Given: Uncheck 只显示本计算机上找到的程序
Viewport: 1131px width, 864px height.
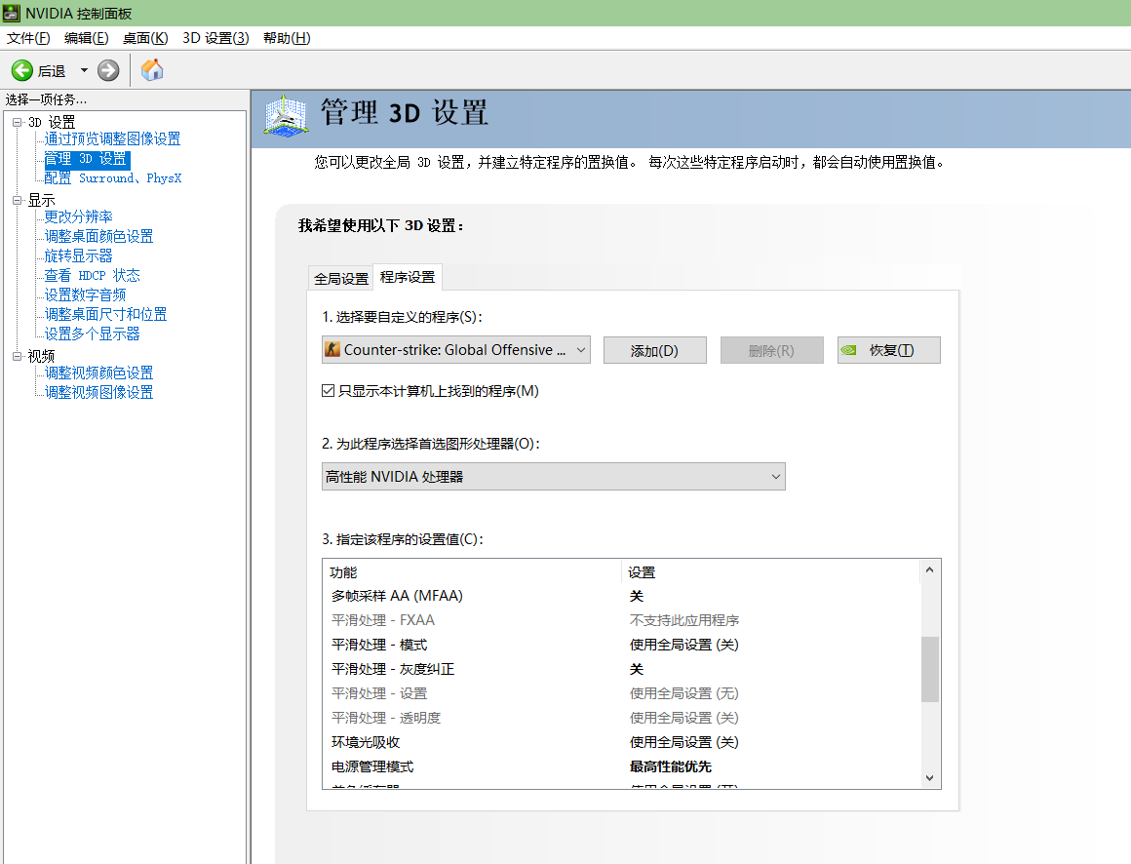Looking at the screenshot, I should click(328, 390).
